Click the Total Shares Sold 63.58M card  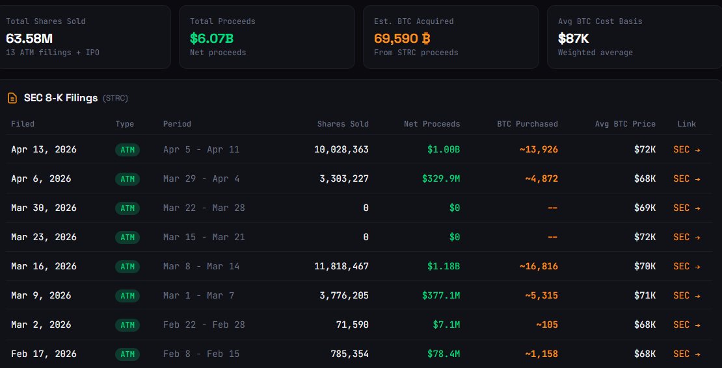[x=85, y=37]
